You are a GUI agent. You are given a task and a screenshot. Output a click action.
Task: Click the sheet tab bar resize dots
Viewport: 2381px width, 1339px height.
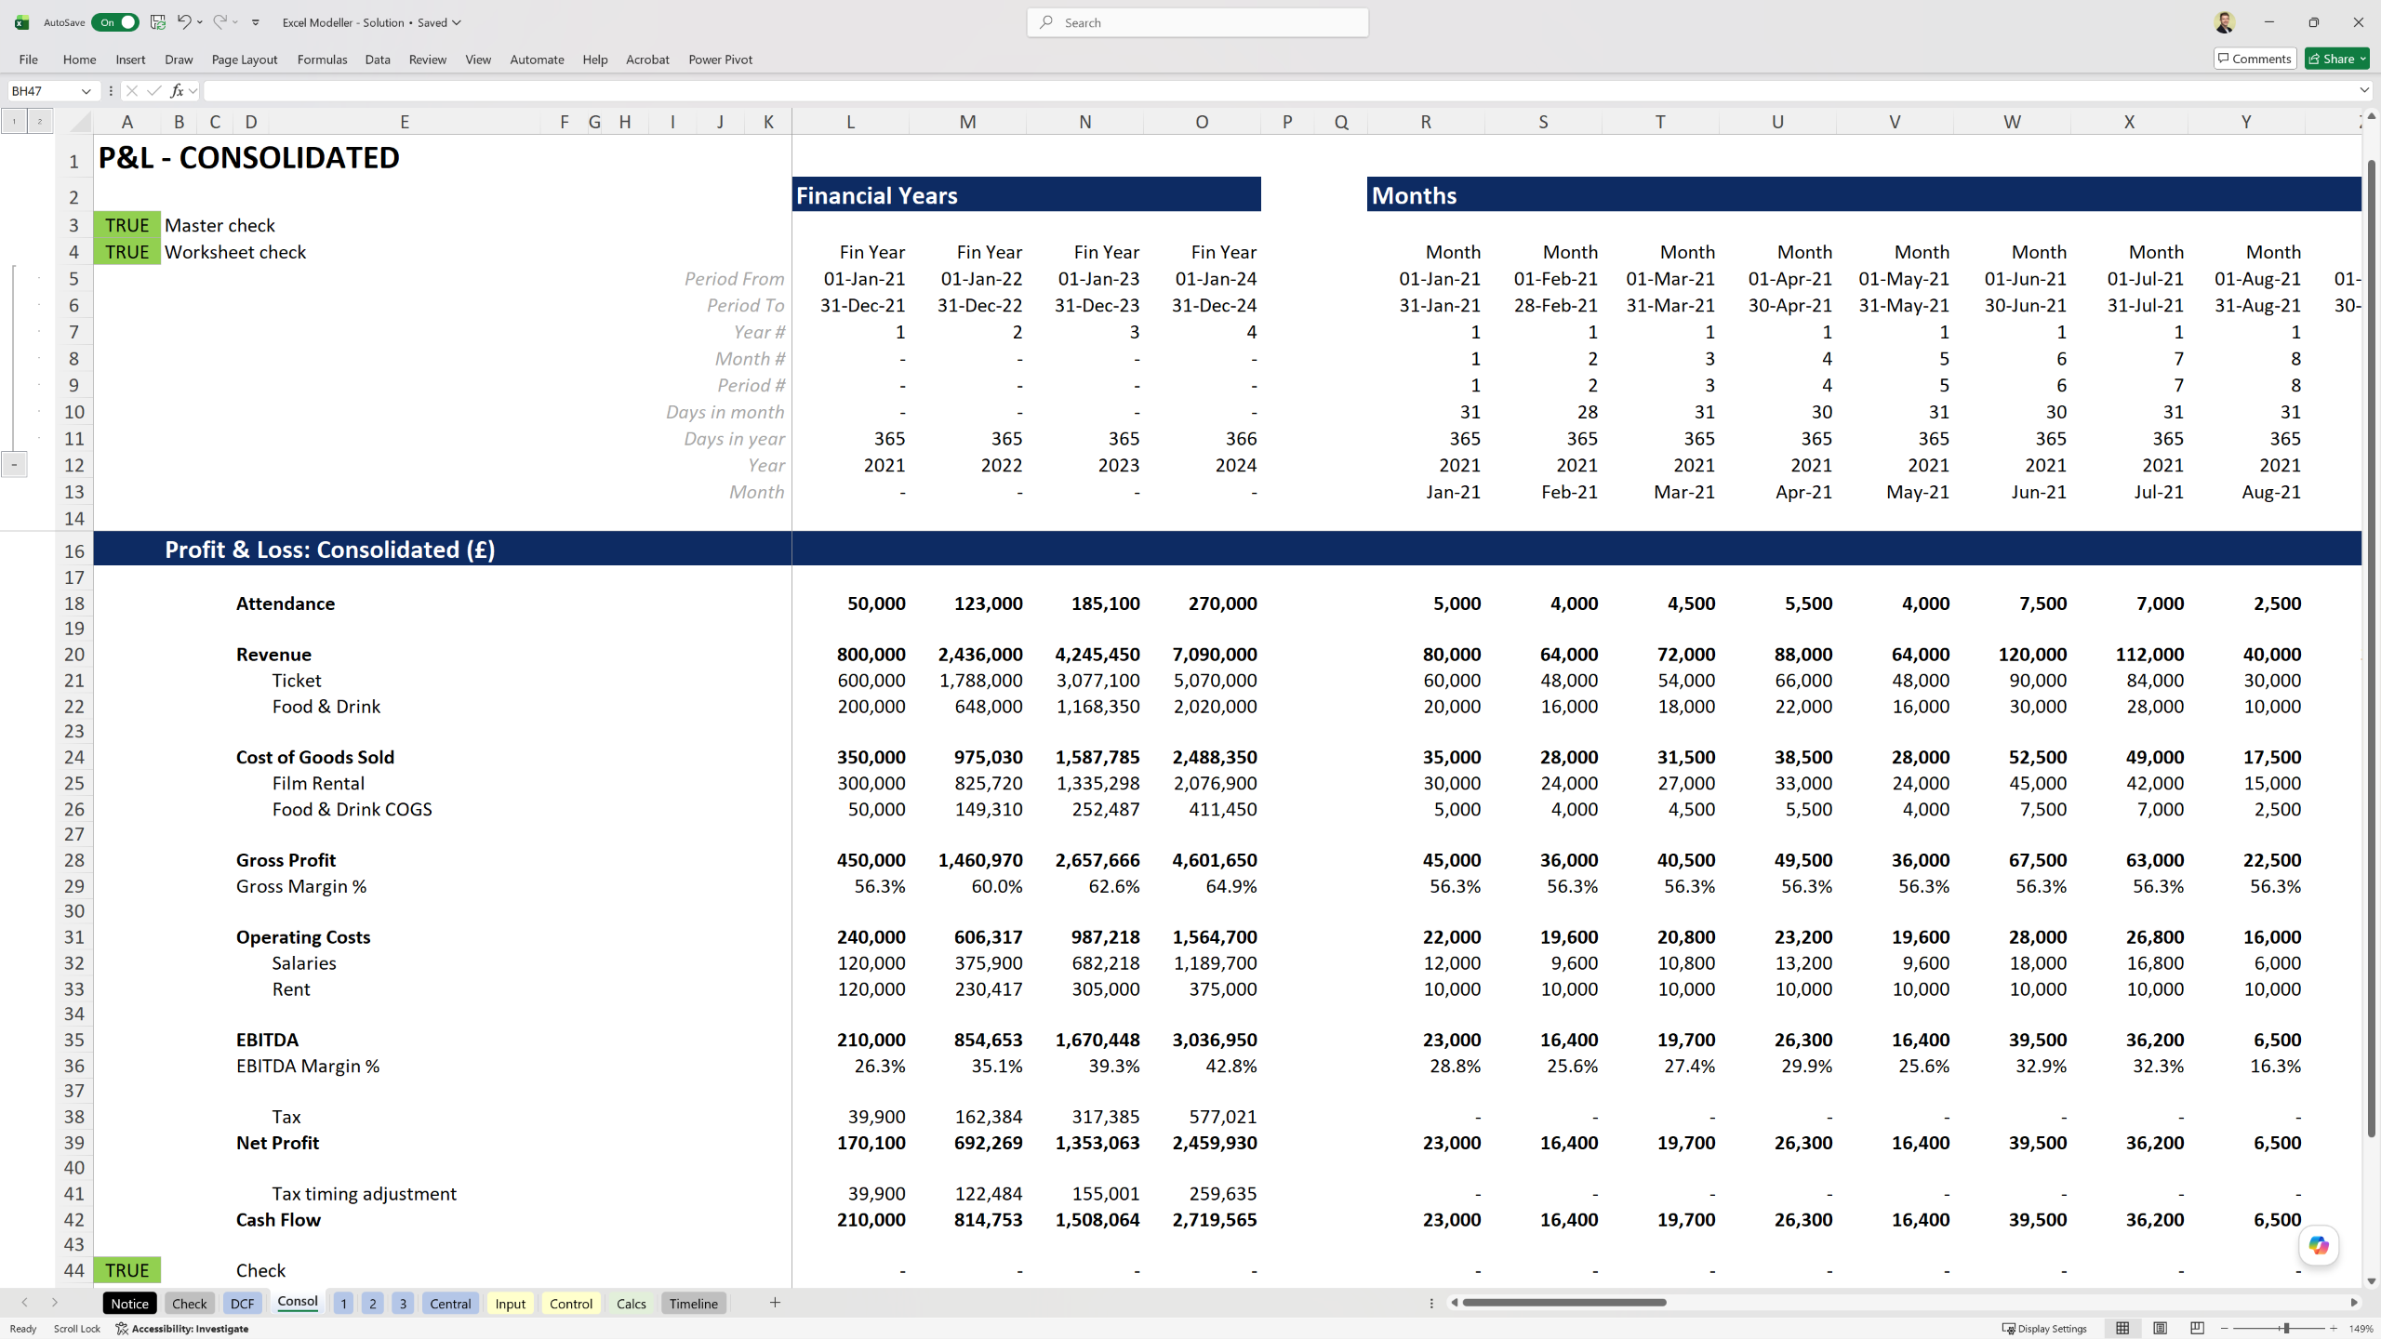1431,1303
